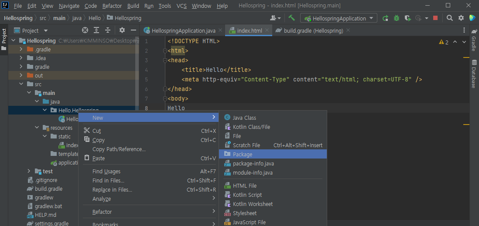This screenshot has height=226, width=479.
Task: Close the build.gradle editor tab
Action: click(x=348, y=30)
